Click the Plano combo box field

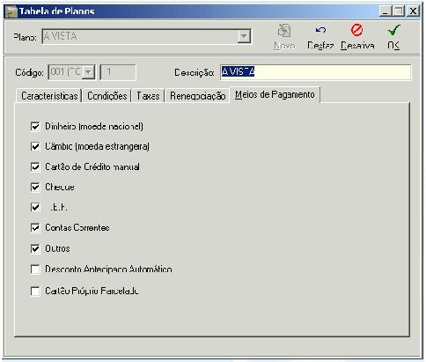pyautogui.click(x=146, y=37)
